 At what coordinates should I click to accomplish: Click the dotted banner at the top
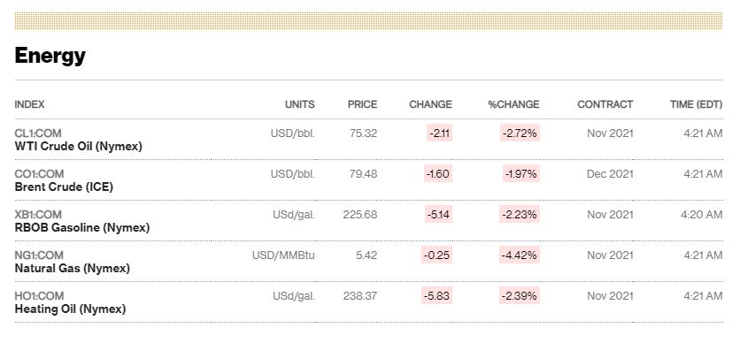pos(368,21)
